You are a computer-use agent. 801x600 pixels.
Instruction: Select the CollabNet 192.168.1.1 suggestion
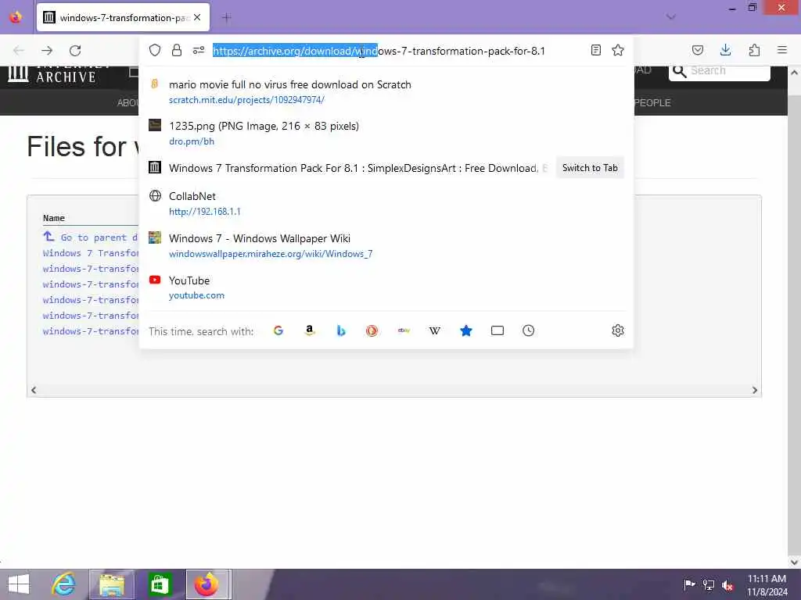tap(386, 204)
